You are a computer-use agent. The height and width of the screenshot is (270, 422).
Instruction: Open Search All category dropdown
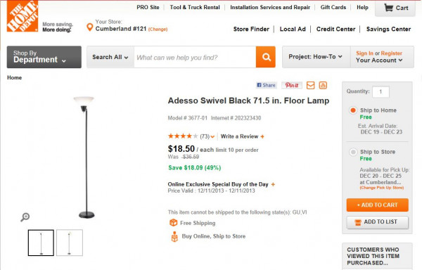point(110,57)
